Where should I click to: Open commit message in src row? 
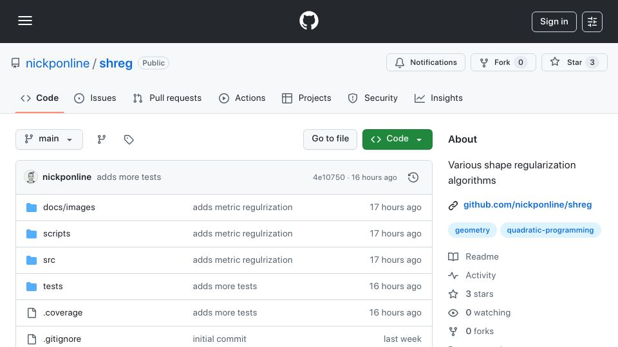coord(243,260)
